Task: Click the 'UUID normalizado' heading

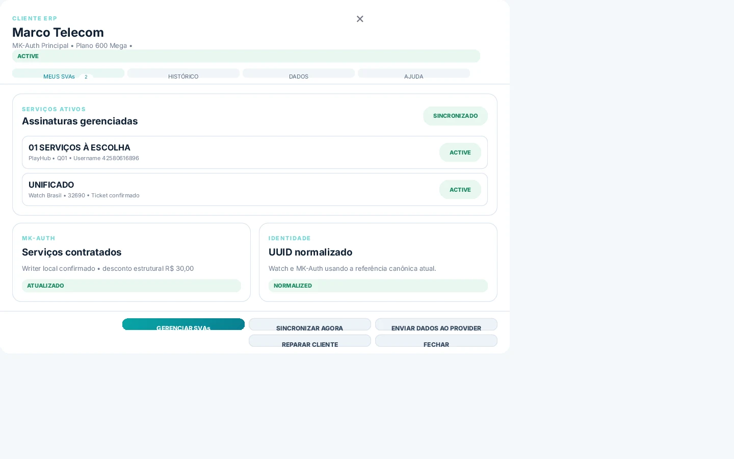Action: pyautogui.click(x=310, y=252)
